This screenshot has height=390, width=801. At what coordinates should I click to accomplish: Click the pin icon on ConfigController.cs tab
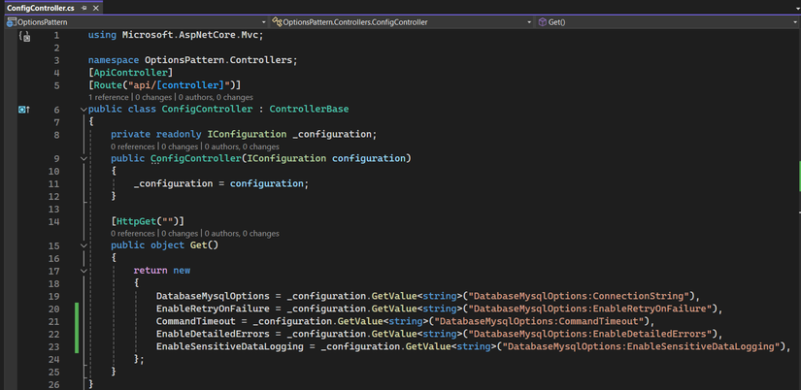click(84, 8)
